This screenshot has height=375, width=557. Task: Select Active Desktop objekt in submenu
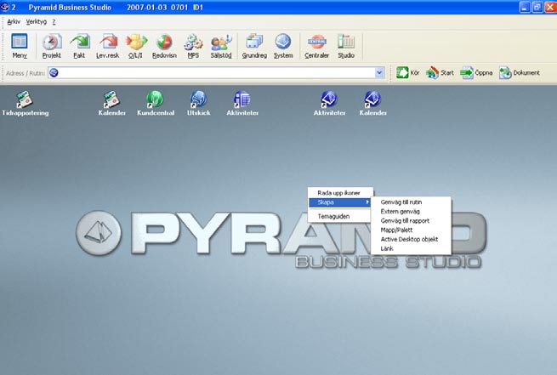tap(411, 239)
